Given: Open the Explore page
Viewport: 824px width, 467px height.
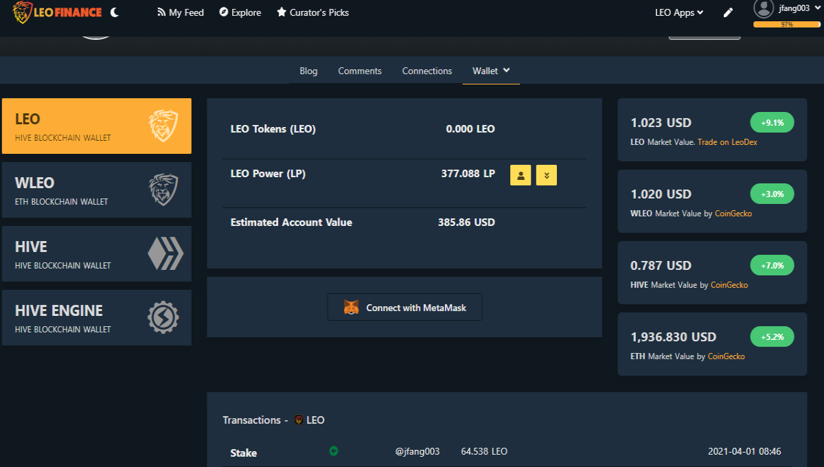Looking at the screenshot, I should pyautogui.click(x=240, y=12).
